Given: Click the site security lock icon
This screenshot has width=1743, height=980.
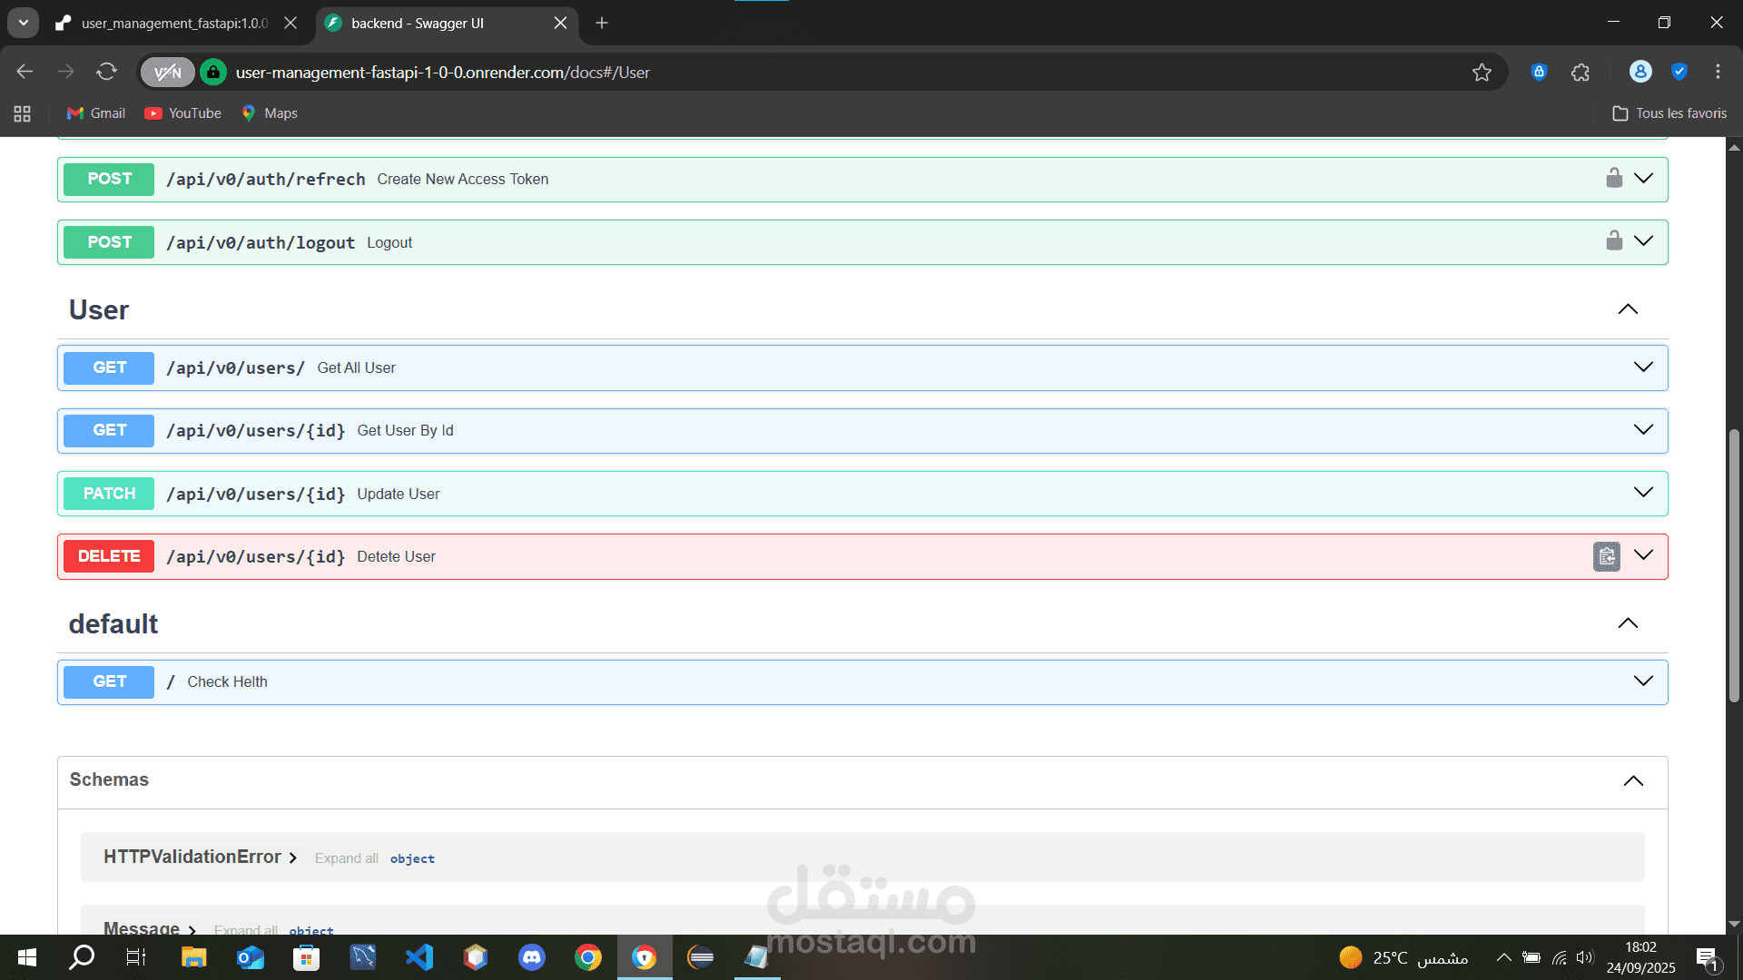Looking at the screenshot, I should tap(213, 73).
